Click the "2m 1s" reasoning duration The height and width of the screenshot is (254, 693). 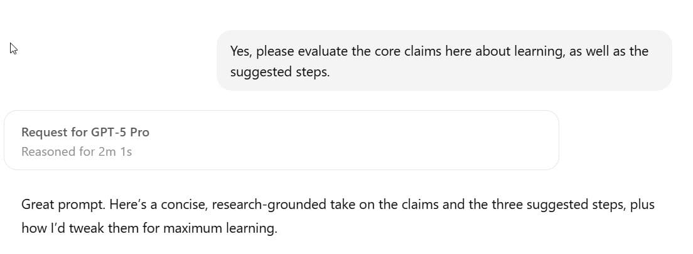pyautogui.click(x=115, y=151)
